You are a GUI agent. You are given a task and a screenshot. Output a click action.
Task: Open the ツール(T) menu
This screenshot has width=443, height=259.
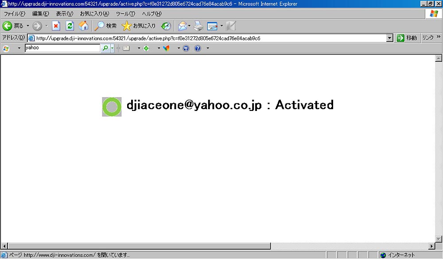(125, 14)
